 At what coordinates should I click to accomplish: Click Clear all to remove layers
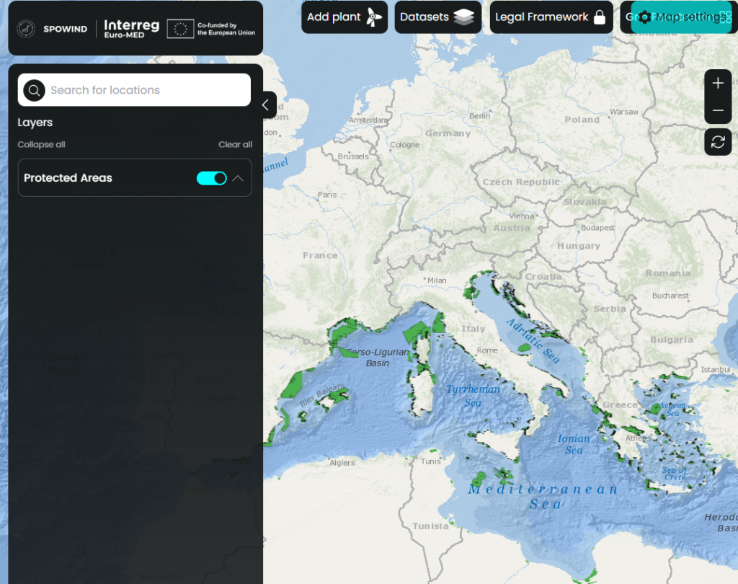coord(235,144)
